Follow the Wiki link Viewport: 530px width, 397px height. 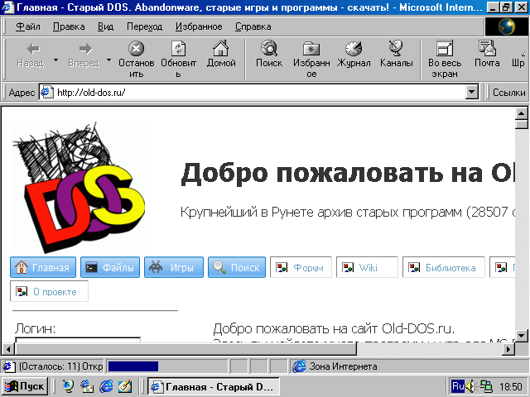tap(367, 267)
